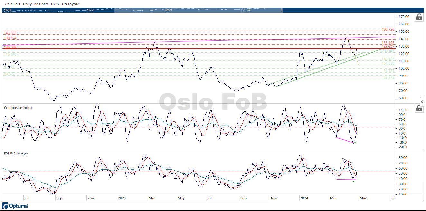Select the 116.816 level label
The image size is (426, 211).
click(x=10, y=55)
